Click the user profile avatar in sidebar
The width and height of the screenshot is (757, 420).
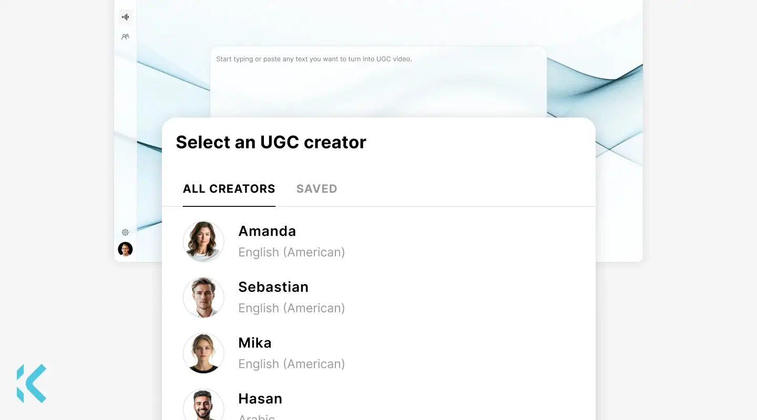coord(125,249)
